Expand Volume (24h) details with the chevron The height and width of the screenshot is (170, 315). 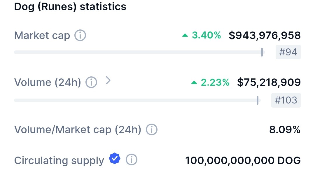point(108,80)
